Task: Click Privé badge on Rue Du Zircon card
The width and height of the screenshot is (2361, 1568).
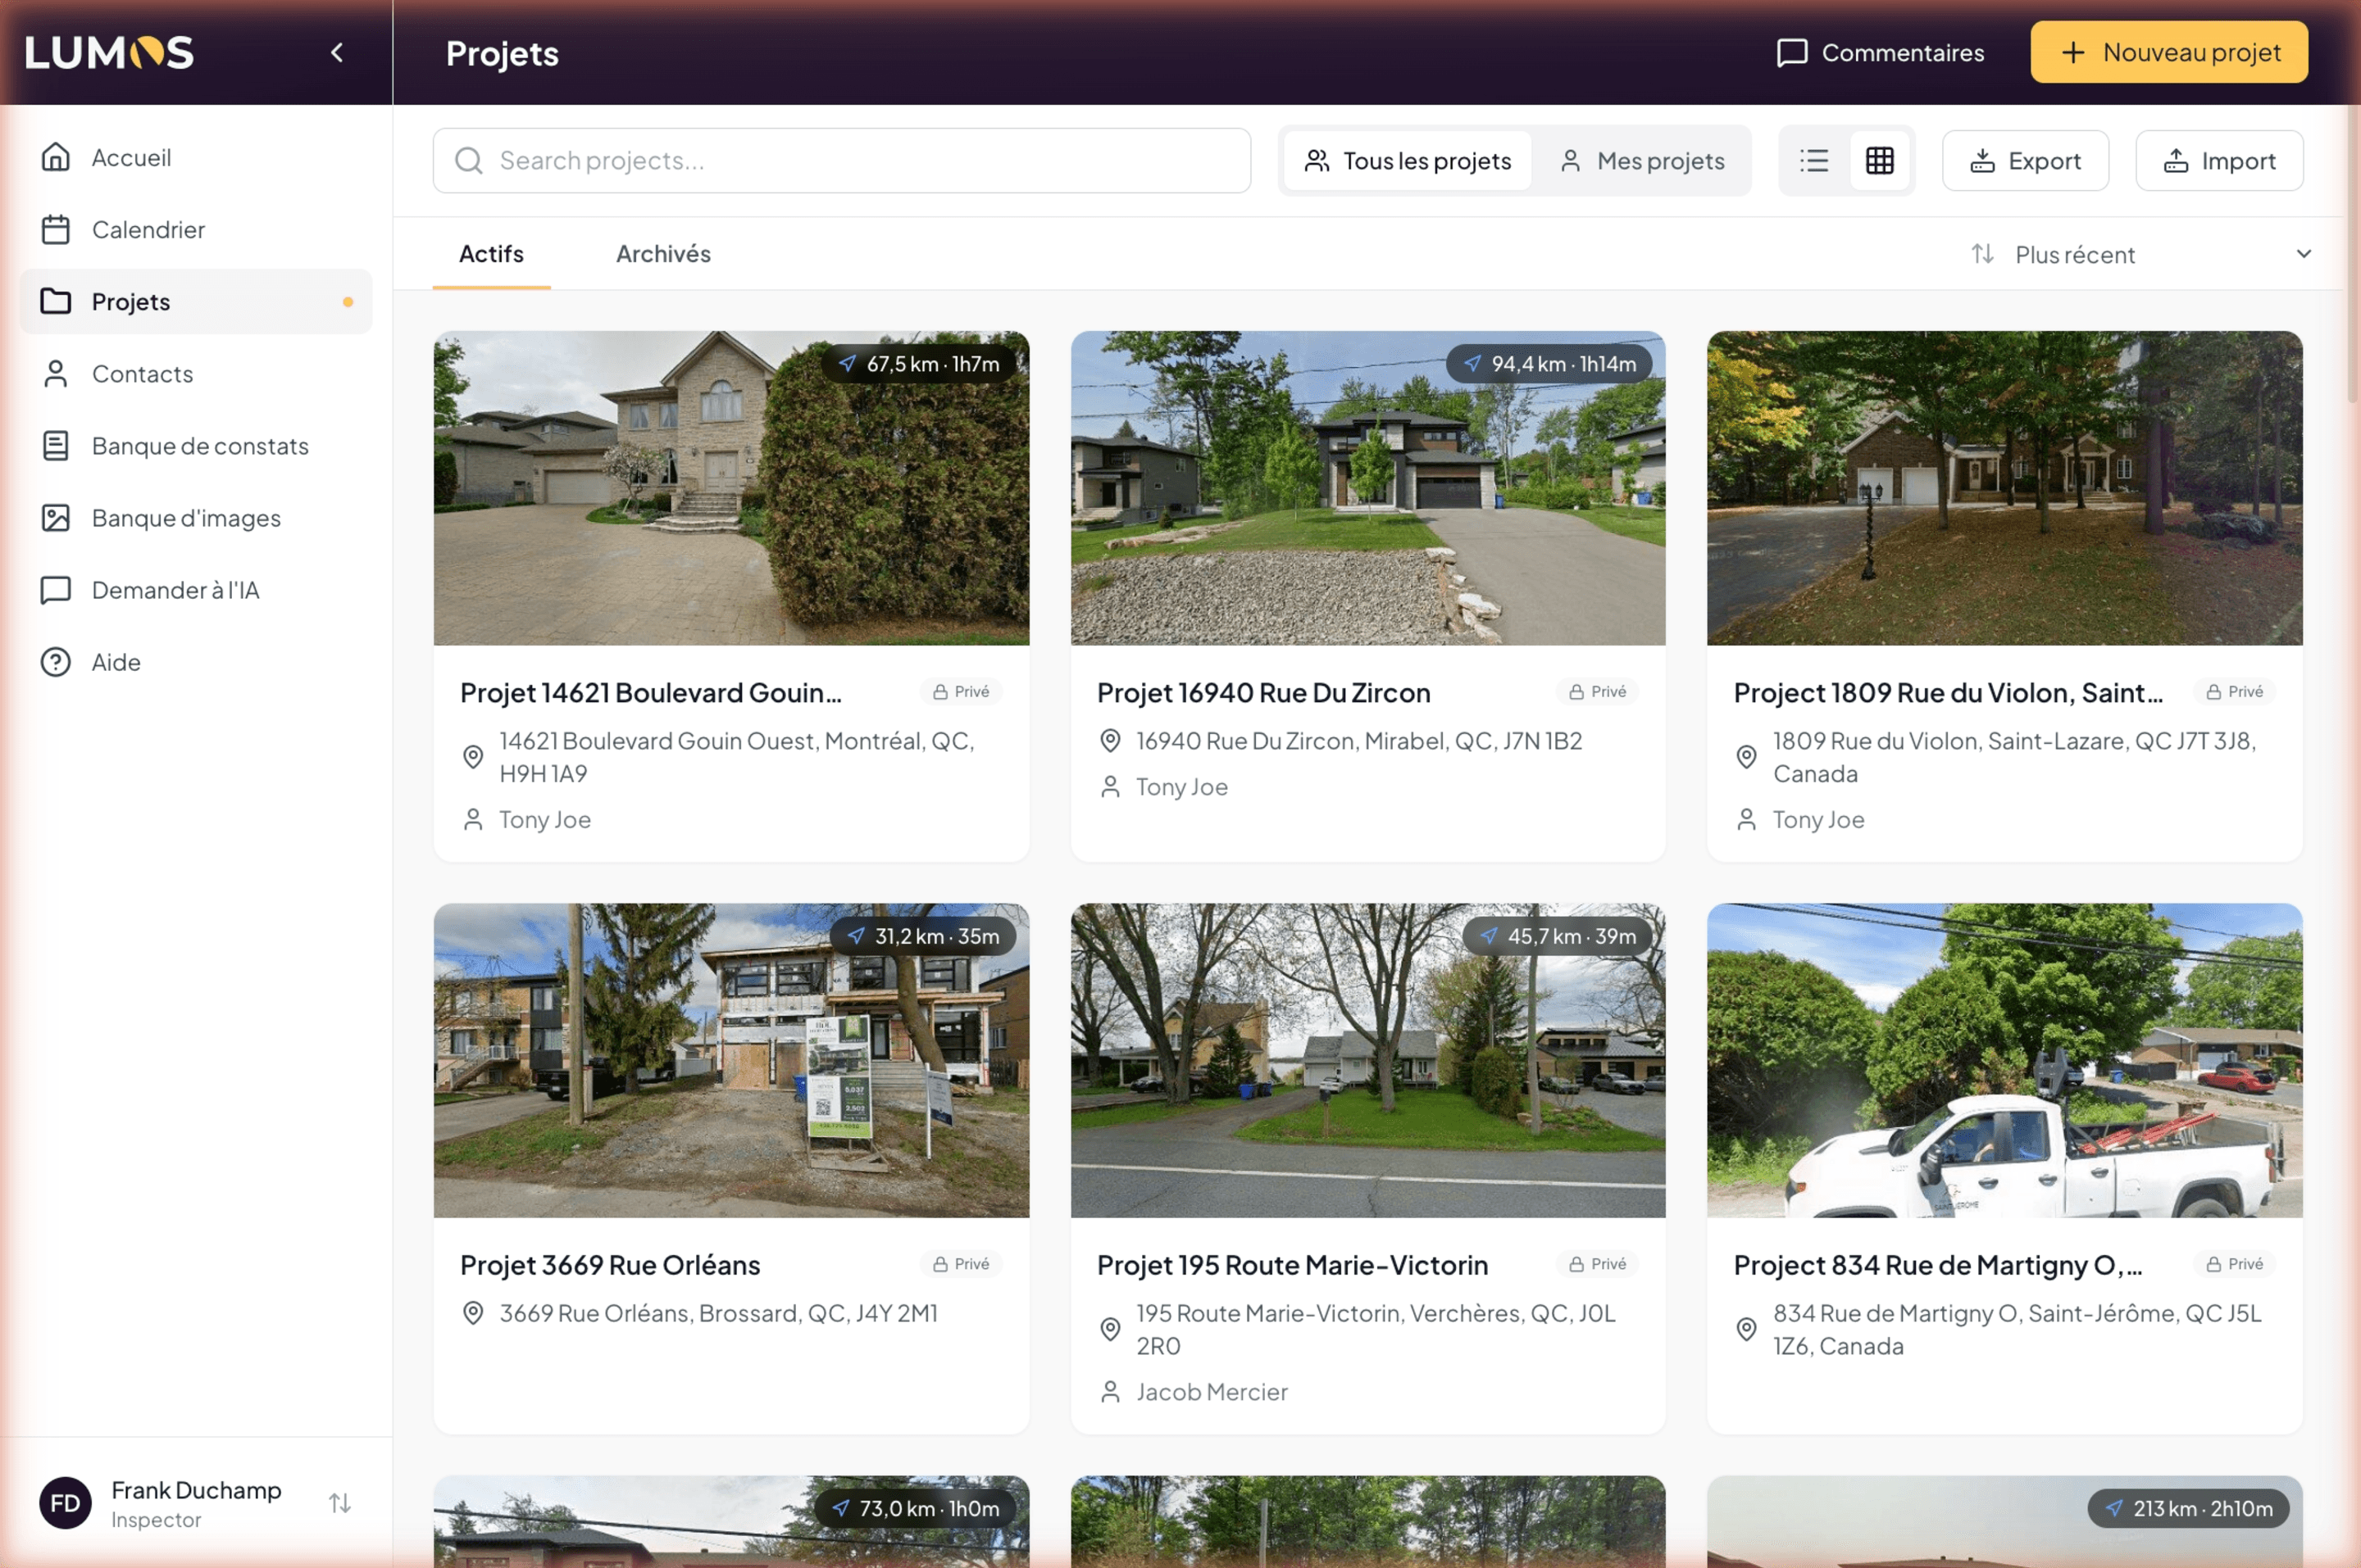Action: [x=1598, y=692]
